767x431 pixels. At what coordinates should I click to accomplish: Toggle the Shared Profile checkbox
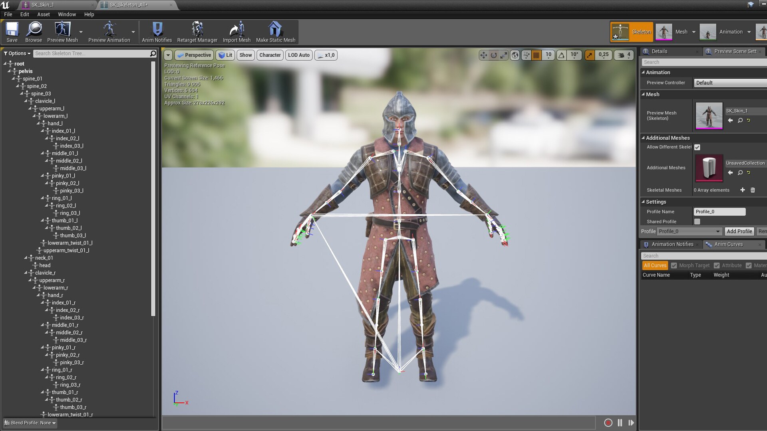(x=697, y=221)
